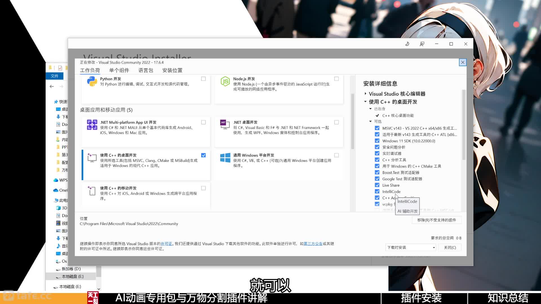
Task: Collapse 使用 C++ 的桌面开发 details section
Action: [365, 102]
